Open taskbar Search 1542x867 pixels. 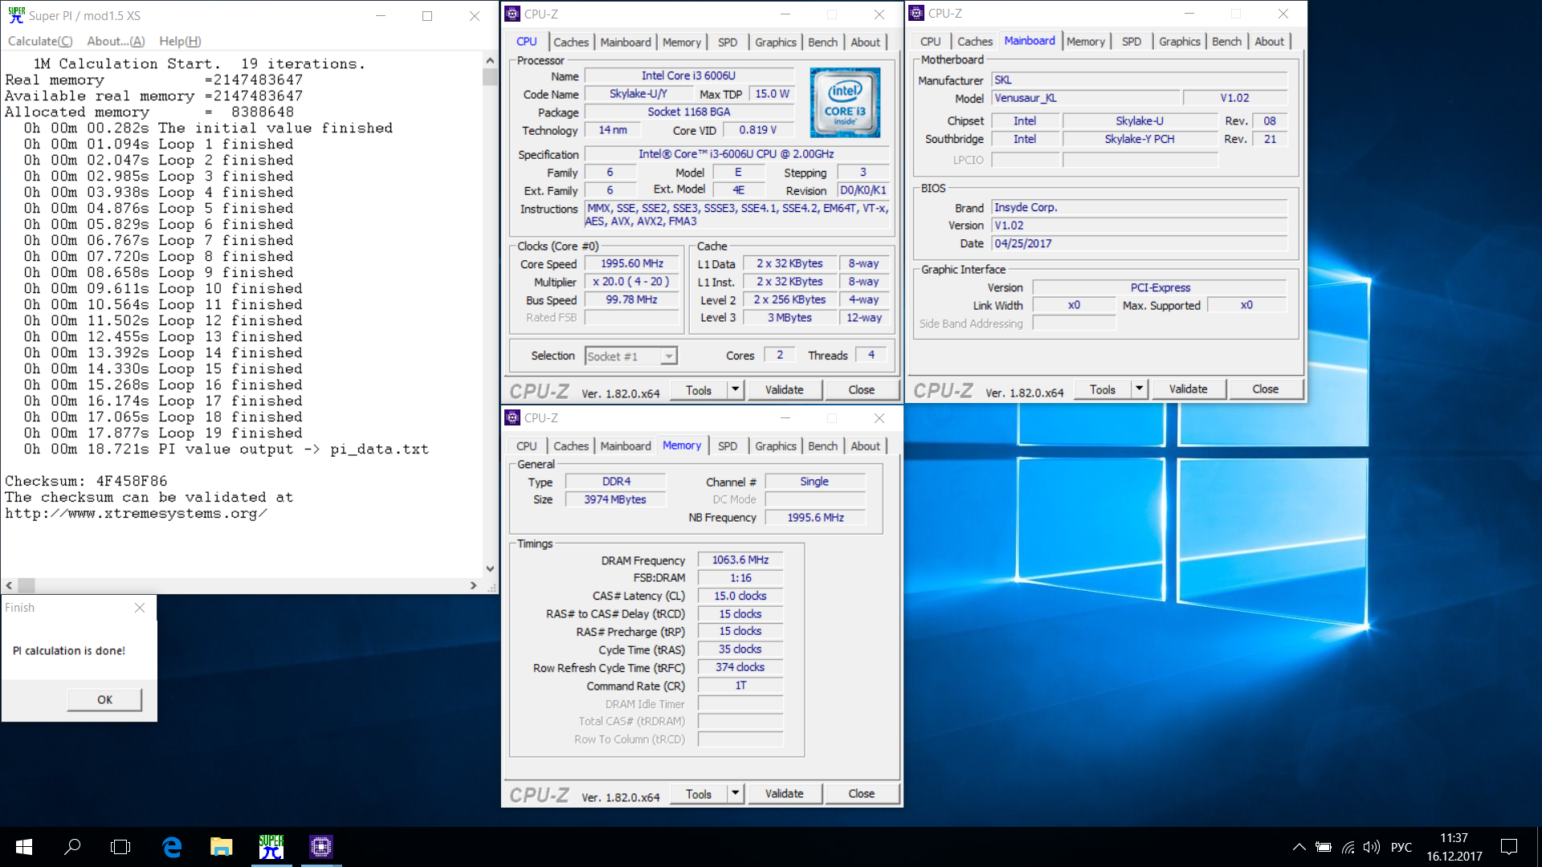click(72, 846)
